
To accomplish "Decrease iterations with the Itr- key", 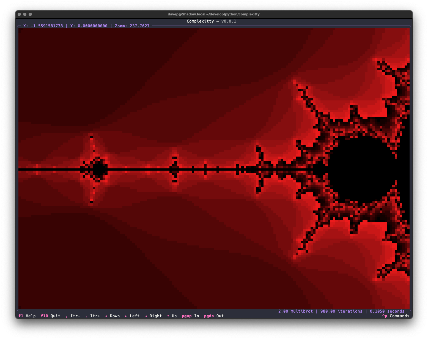I will [x=73, y=316].
